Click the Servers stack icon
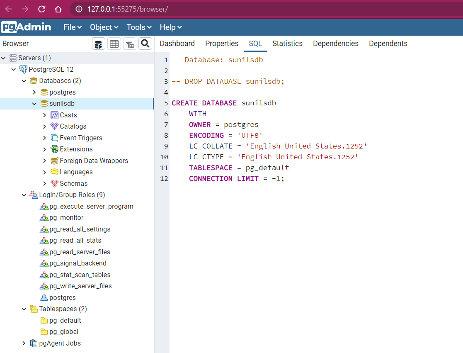Viewport: 463px width, 353px height. click(x=13, y=58)
